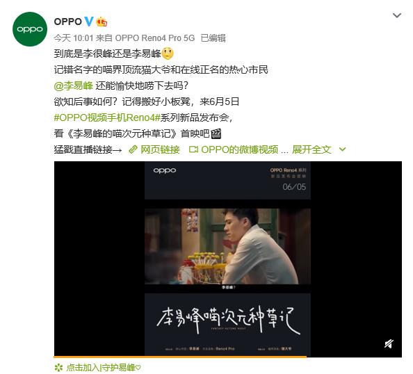Unmute the video with the speaker icon
The width and height of the screenshot is (413, 374).
[389, 343]
